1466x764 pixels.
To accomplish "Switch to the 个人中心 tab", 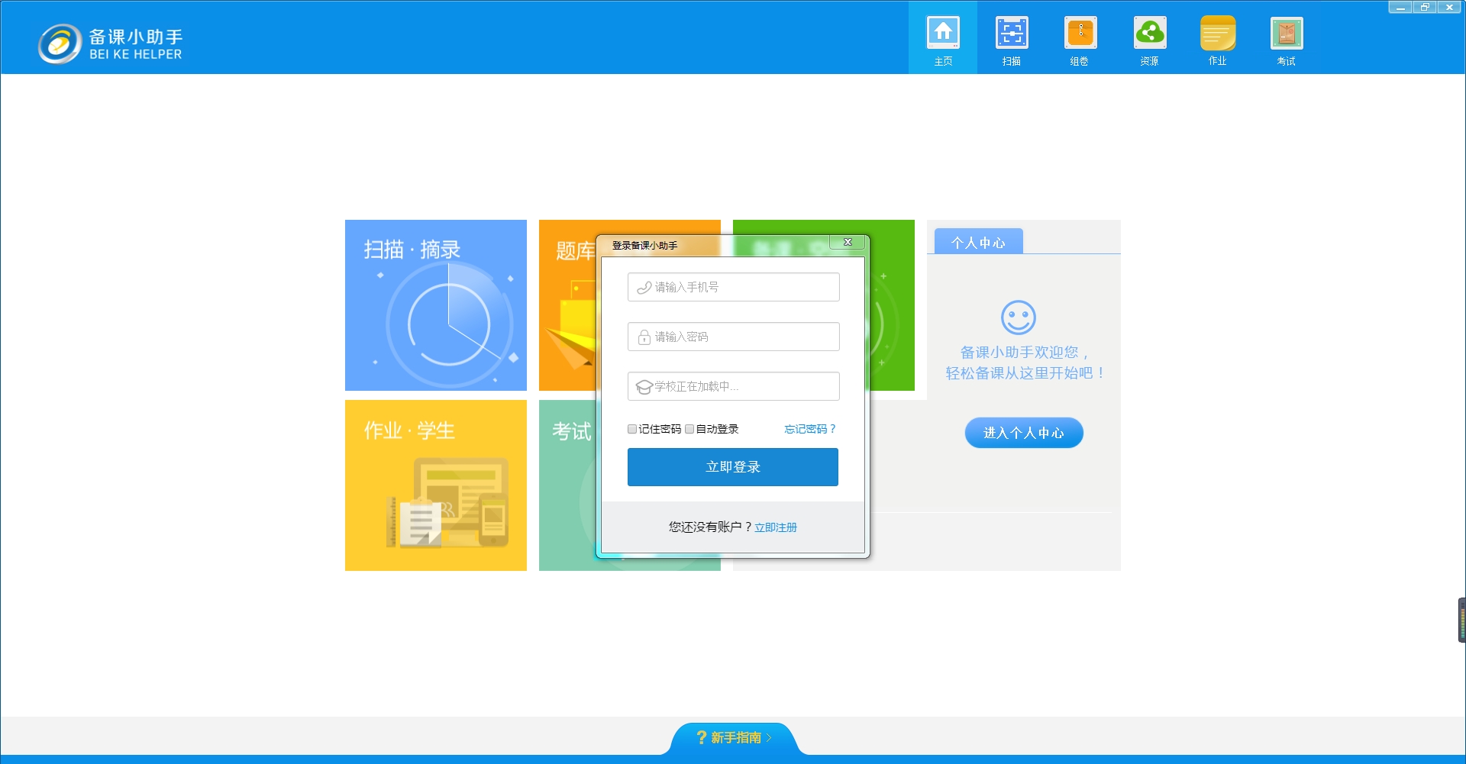I will 978,242.
